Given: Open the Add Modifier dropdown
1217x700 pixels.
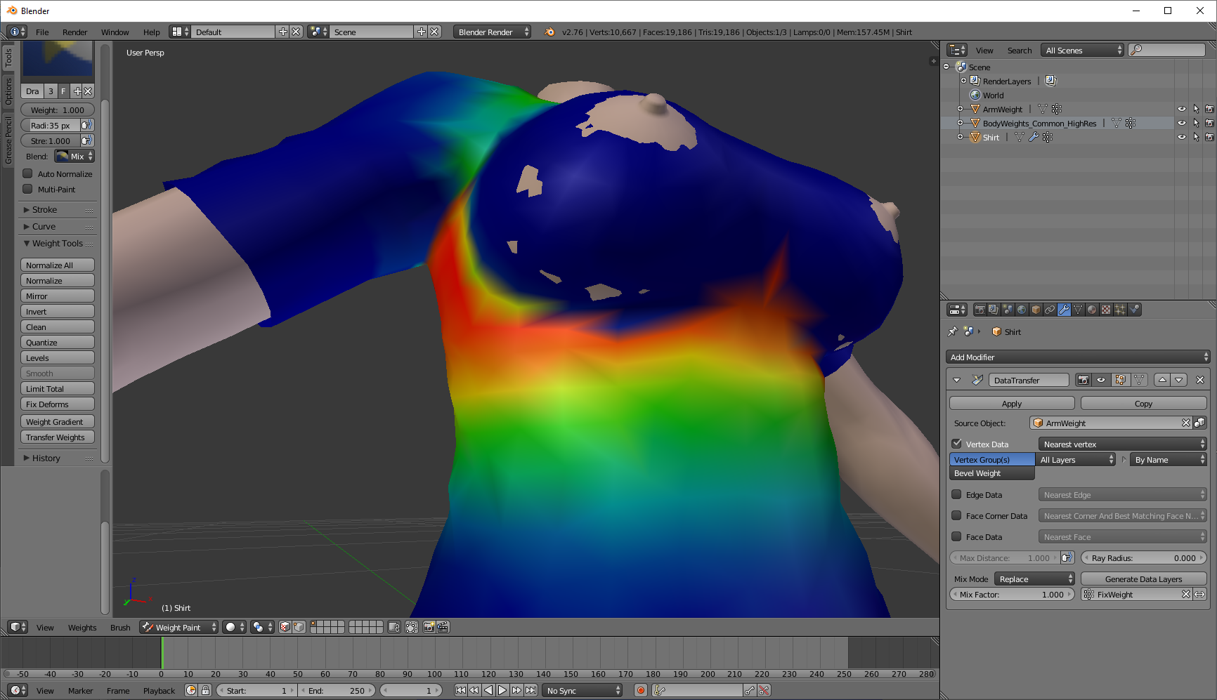Looking at the screenshot, I should click(x=1077, y=357).
